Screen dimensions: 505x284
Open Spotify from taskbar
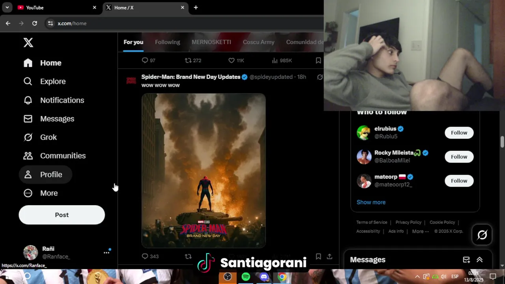click(x=246, y=277)
